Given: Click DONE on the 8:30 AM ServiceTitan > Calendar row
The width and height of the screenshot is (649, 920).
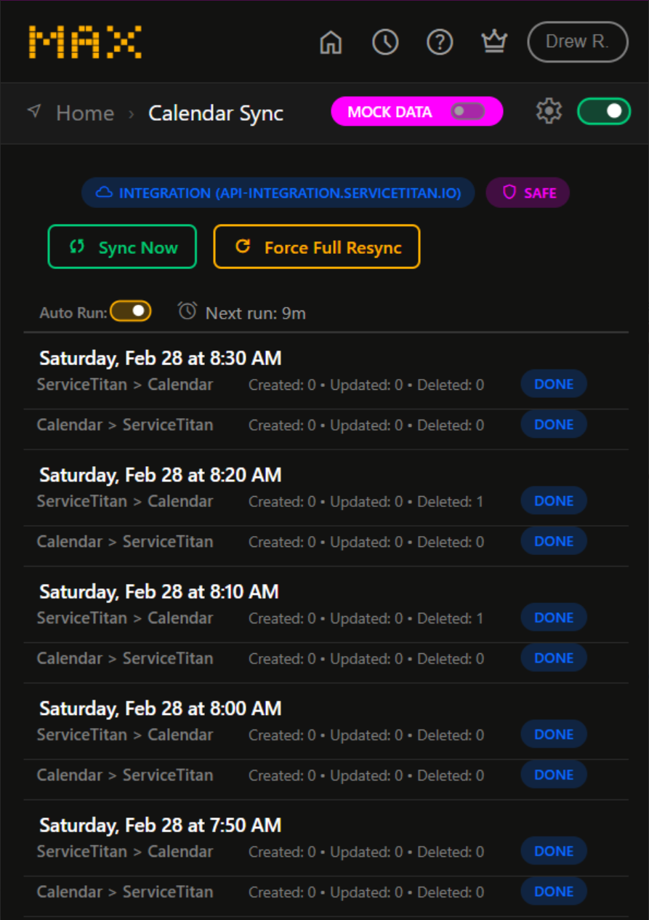Looking at the screenshot, I should pyautogui.click(x=553, y=383).
